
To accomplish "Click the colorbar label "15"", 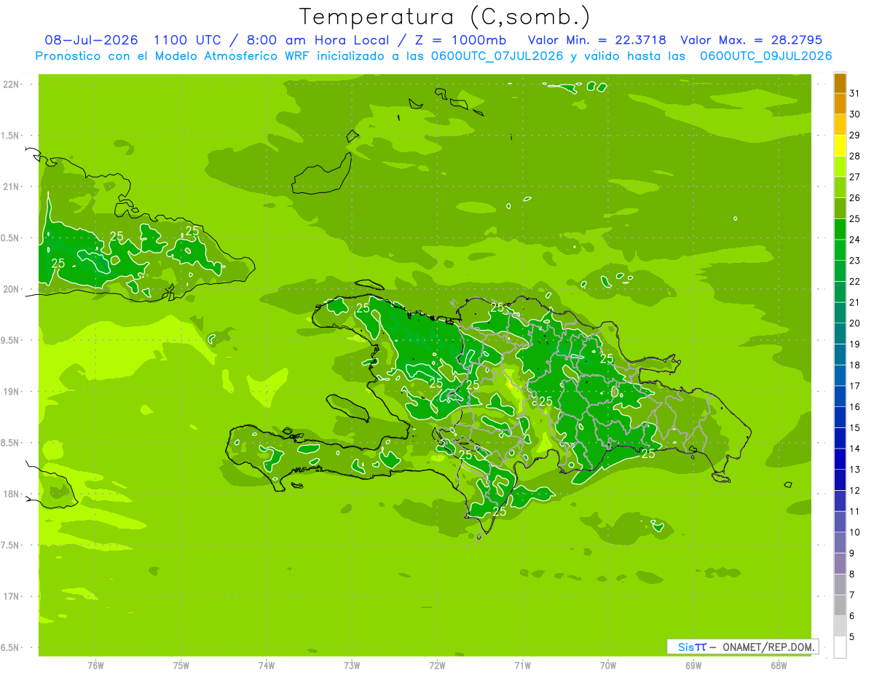I will tap(855, 428).
